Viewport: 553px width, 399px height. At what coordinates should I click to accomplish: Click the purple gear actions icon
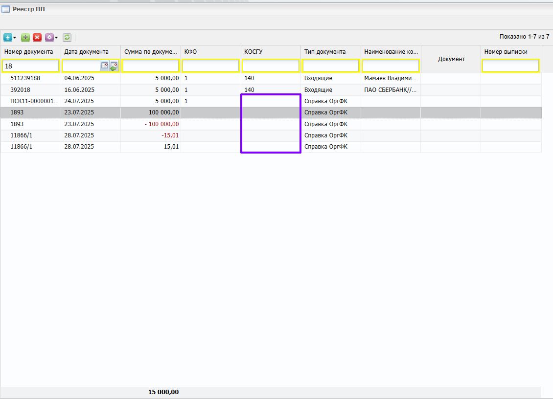coord(49,37)
